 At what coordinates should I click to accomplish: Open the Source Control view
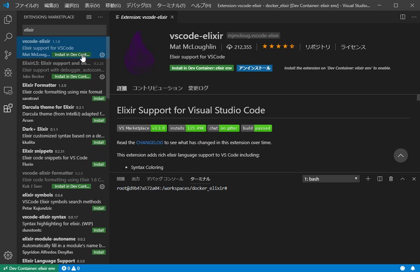coord(8,55)
